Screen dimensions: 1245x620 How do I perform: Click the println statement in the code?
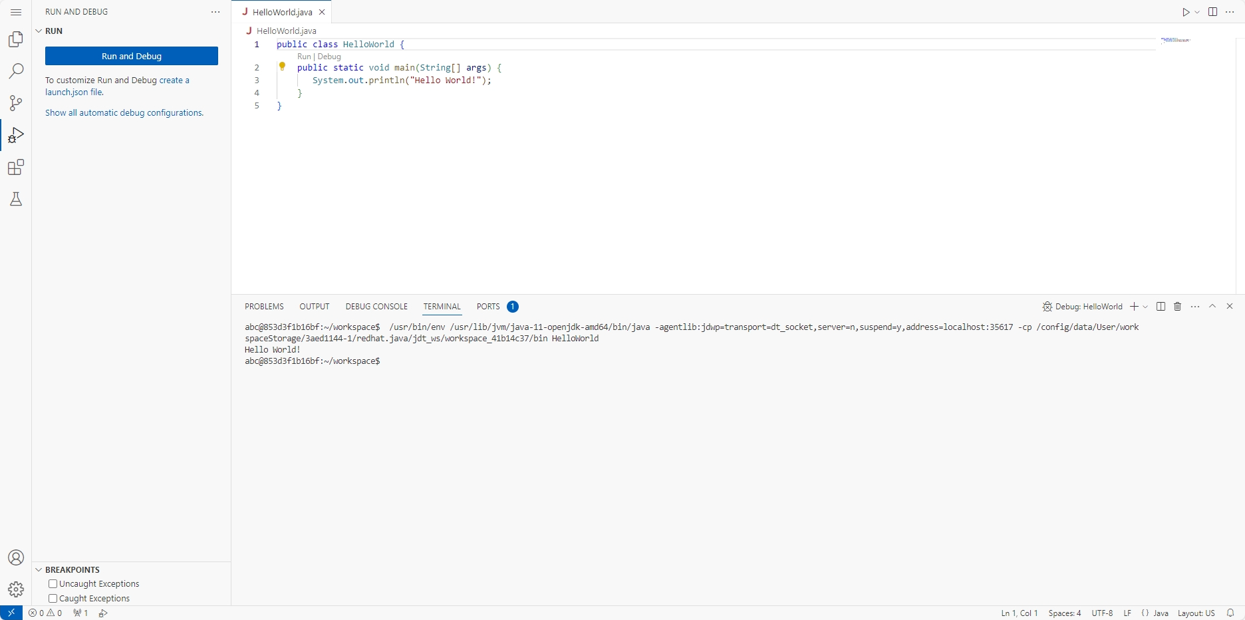tap(402, 80)
